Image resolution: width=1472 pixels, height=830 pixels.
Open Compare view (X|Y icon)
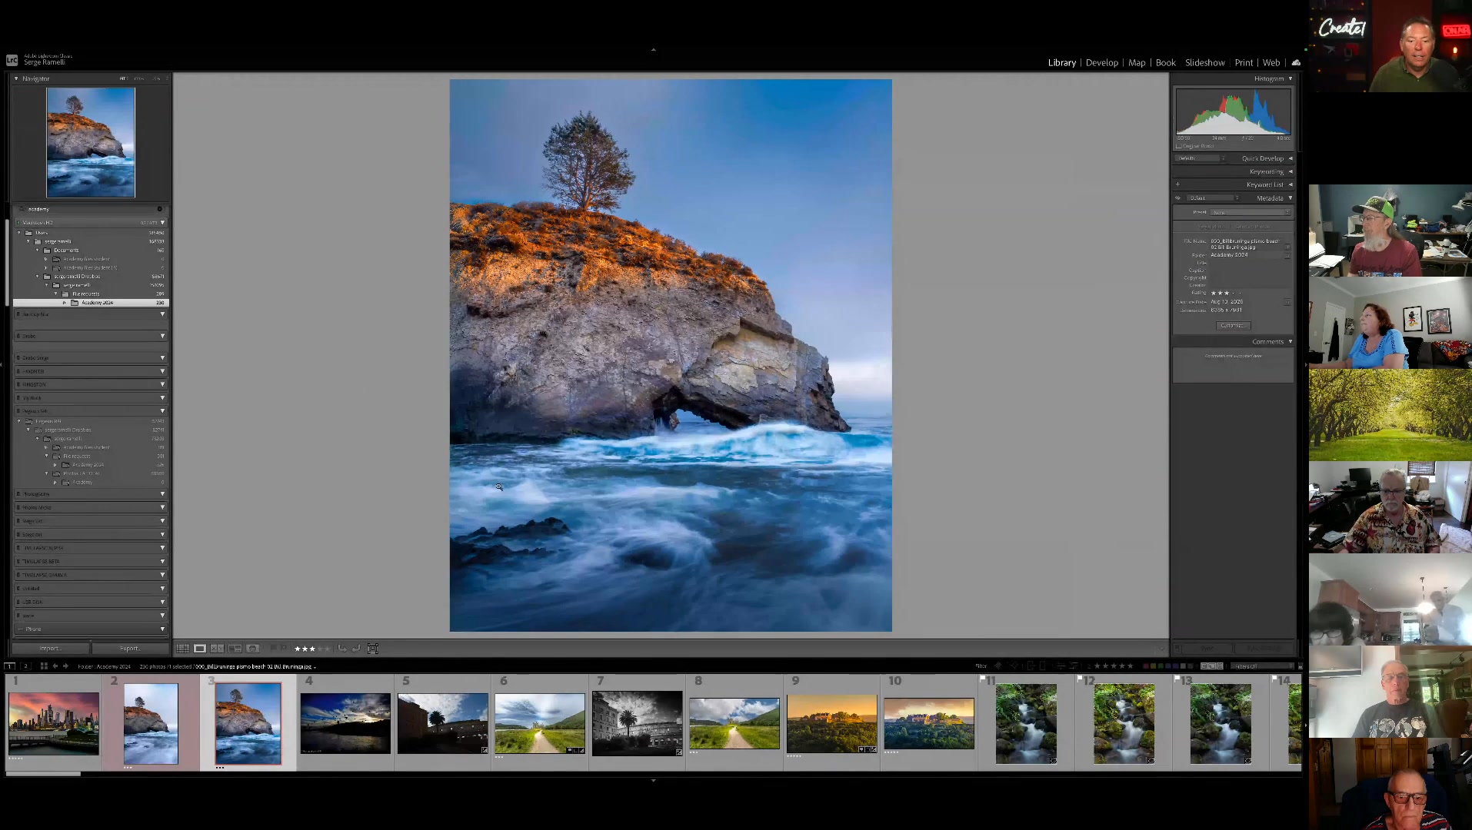tap(218, 649)
